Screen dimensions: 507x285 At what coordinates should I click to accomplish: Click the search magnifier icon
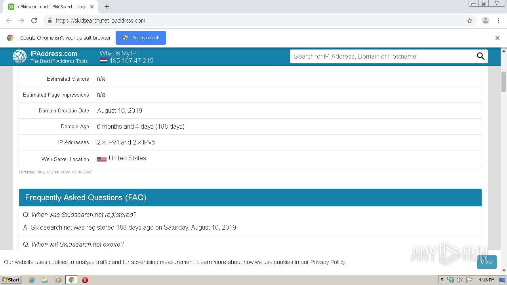point(480,56)
